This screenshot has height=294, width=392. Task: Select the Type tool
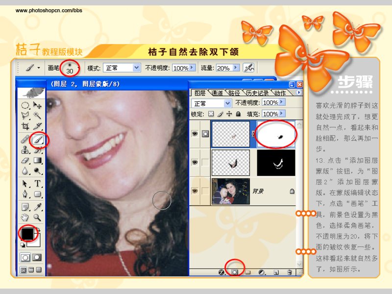click(x=37, y=183)
